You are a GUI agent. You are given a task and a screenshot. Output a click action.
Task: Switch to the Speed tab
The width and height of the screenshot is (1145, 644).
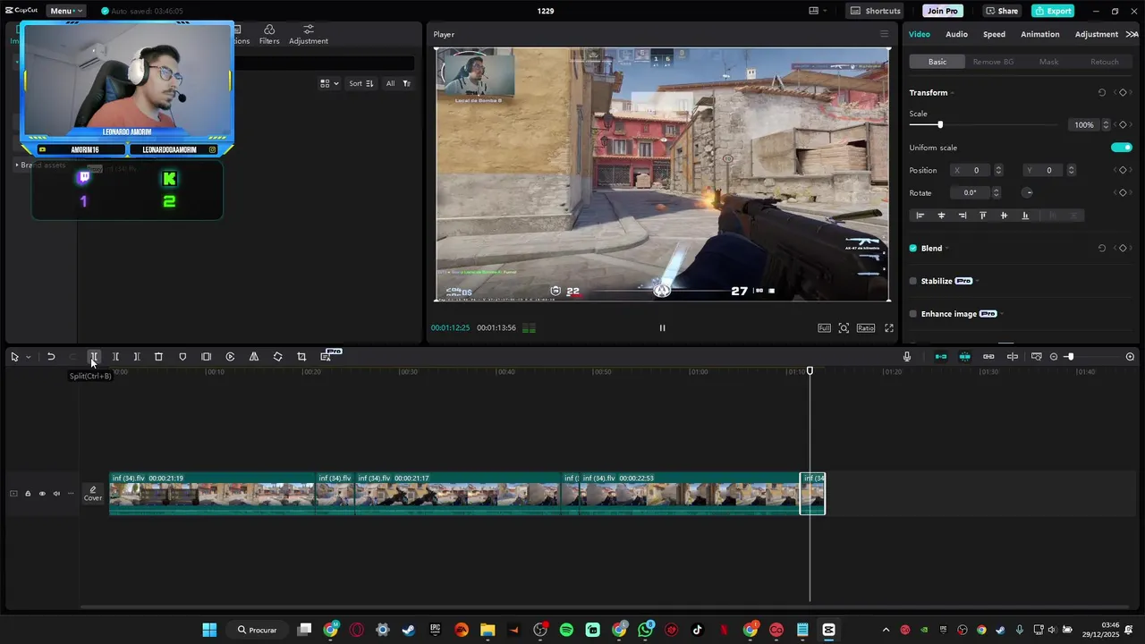pos(994,35)
